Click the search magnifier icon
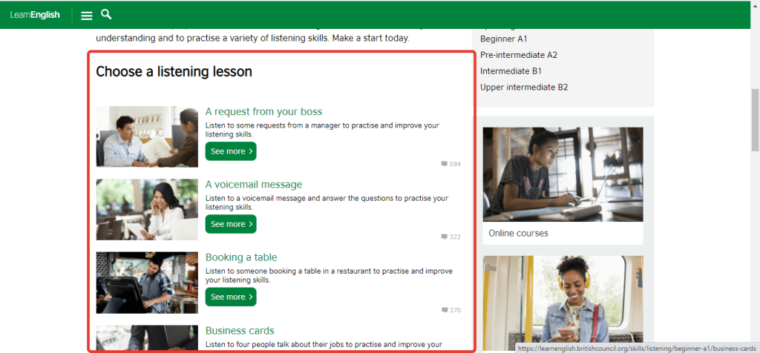 click(x=106, y=14)
